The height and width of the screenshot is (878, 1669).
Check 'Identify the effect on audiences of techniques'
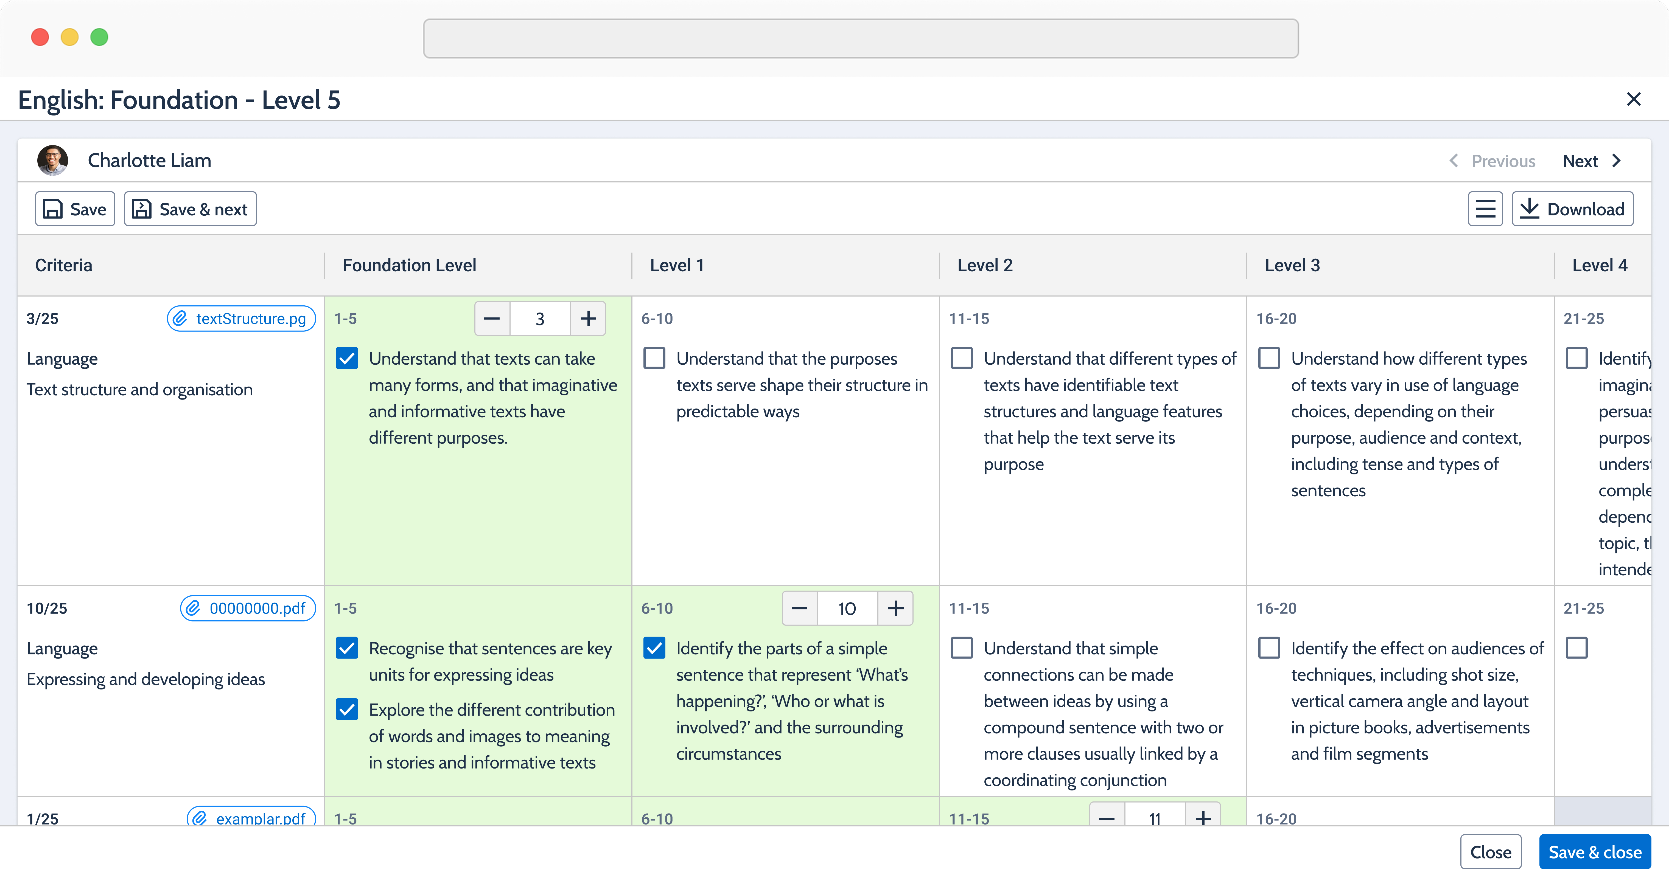coord(1269,648)
